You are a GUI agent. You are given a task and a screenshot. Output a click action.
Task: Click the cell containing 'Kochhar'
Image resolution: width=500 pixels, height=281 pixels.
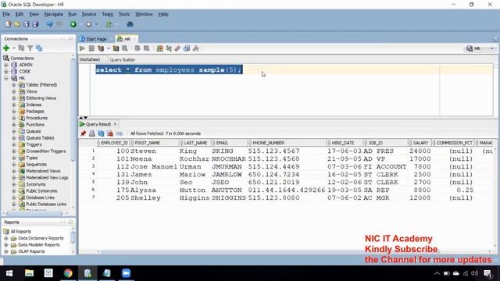click(x=195, y=158)
